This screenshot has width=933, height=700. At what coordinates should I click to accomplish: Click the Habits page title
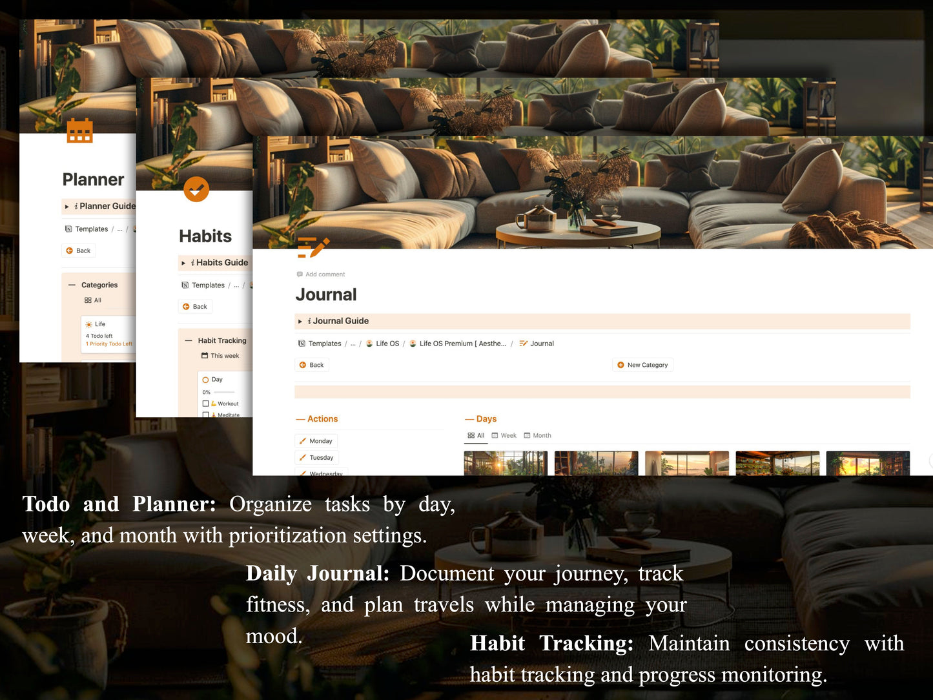coord(205,236)
